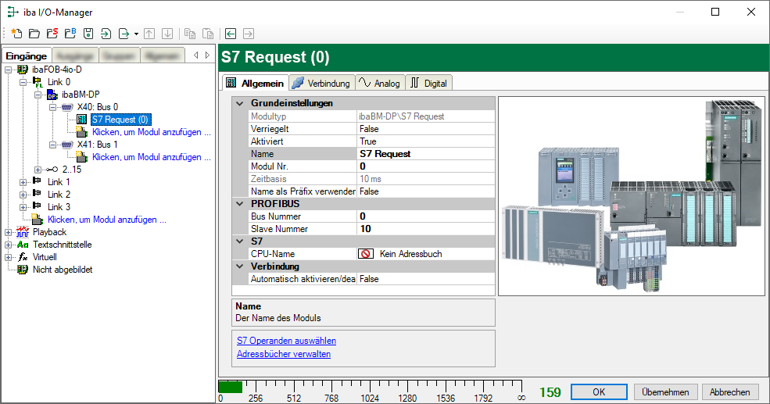Expand the Playback tree node
770x404 pixels.
(x=9, y=232)
